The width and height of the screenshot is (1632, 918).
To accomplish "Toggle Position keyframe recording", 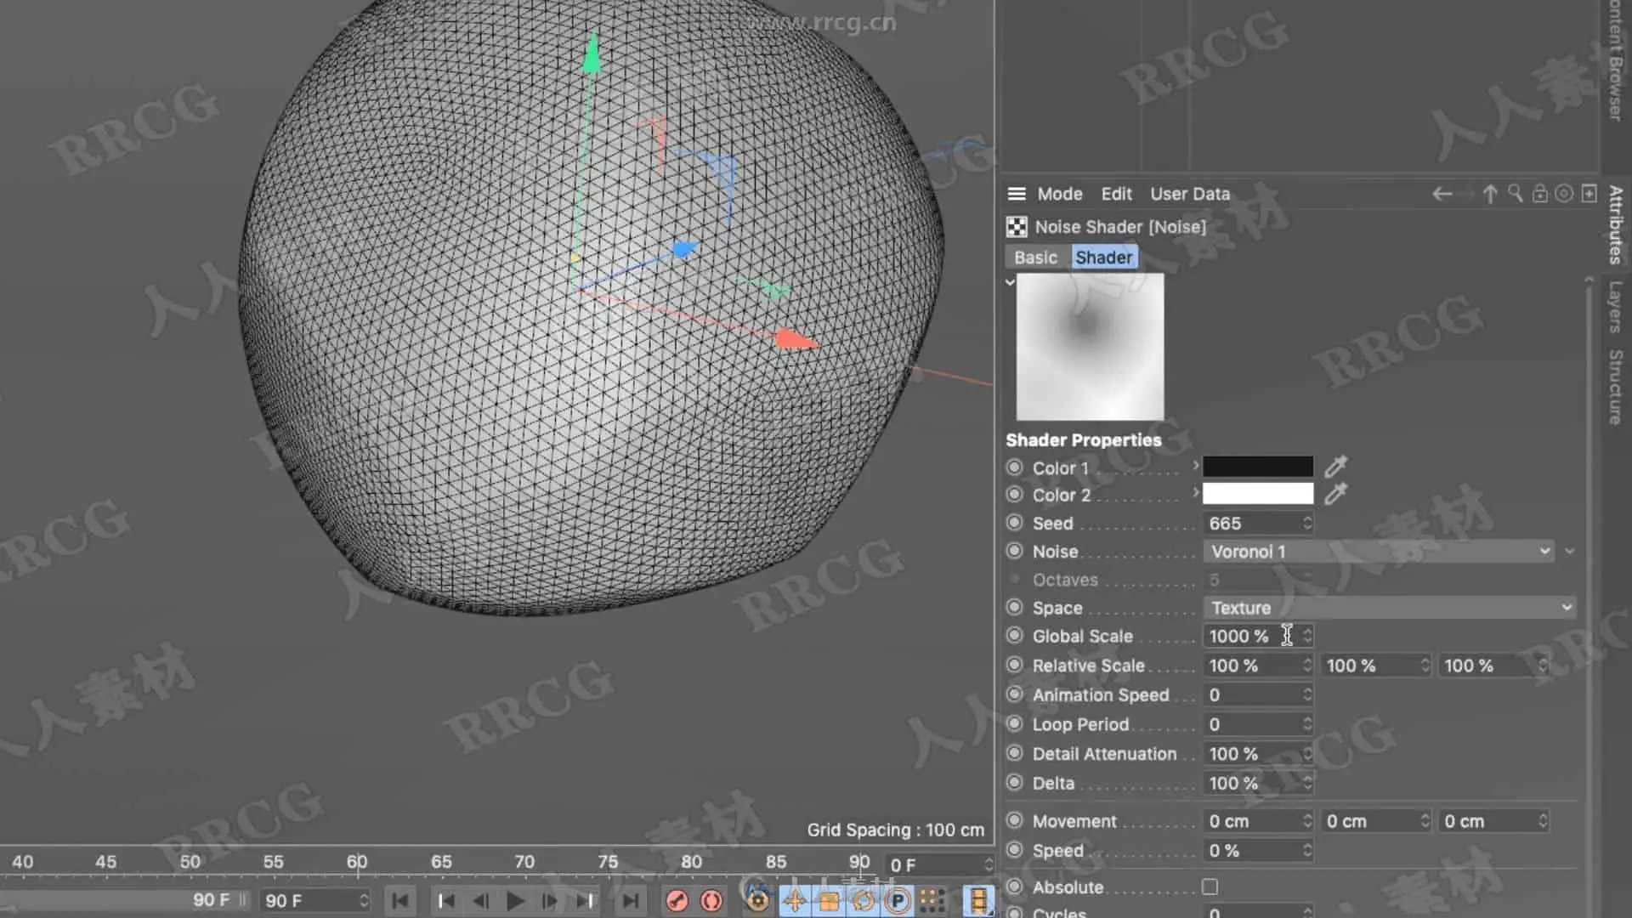I will pyautogui.click(x=795, y=901).
